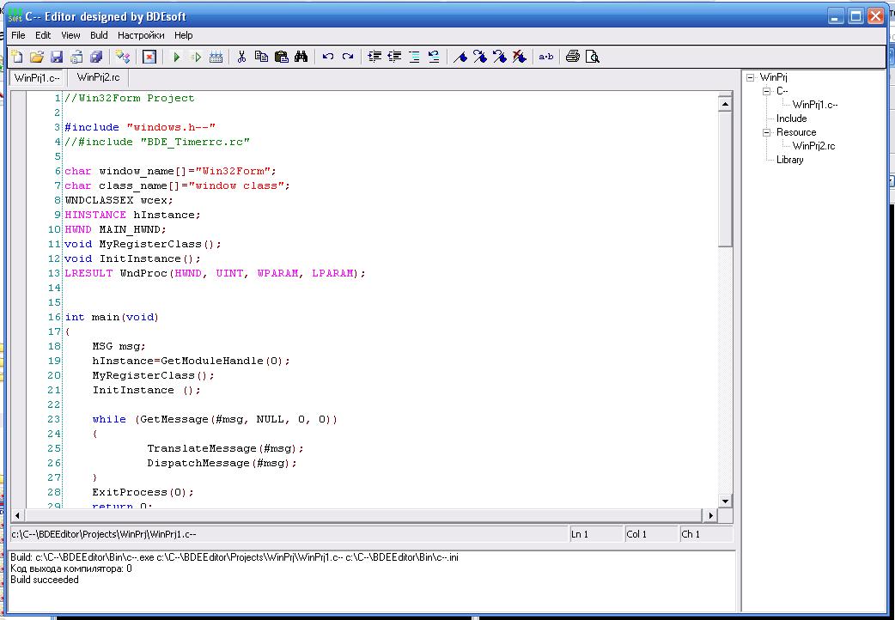Select the Resource tree item label
895x620 pixels.
coord(796,132)
